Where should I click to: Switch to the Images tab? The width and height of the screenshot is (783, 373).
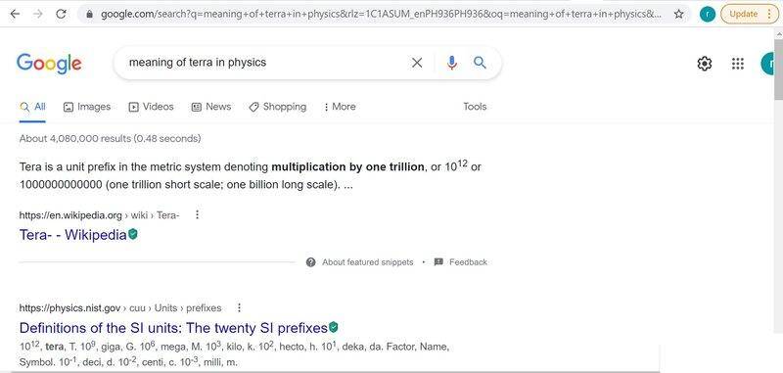[x=87, y=107]
